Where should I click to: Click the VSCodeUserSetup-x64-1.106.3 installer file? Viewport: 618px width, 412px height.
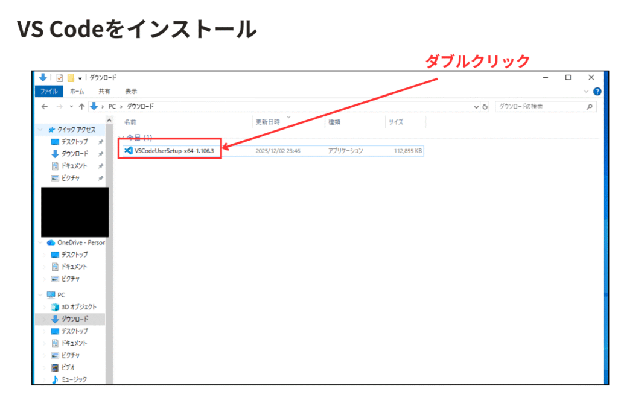click(x=172, y=151)
